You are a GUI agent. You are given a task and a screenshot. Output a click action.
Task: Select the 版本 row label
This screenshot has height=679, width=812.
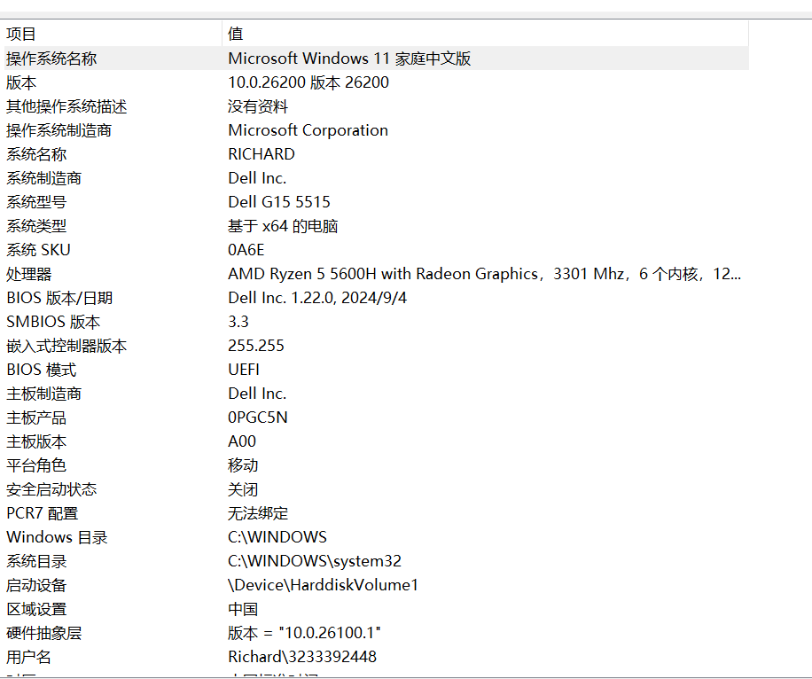point(21,82)
